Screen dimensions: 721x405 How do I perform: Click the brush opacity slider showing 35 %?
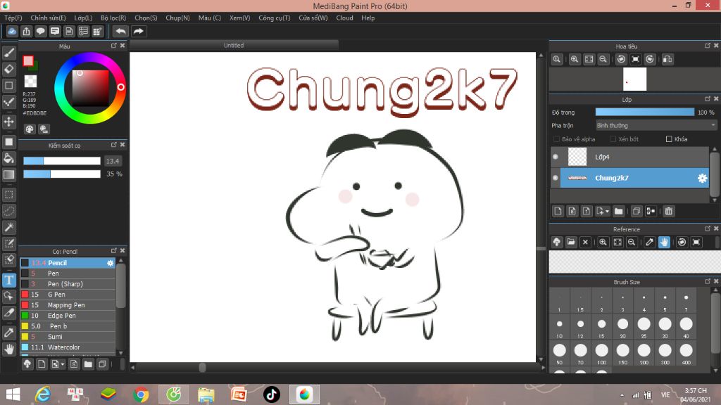[x=62, y=174]
